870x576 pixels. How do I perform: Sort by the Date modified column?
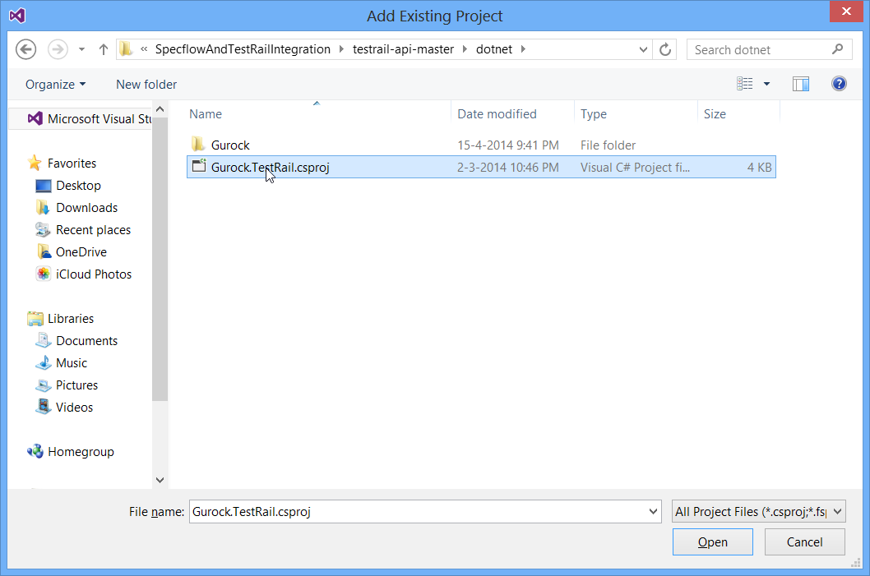tap(497, 114)
